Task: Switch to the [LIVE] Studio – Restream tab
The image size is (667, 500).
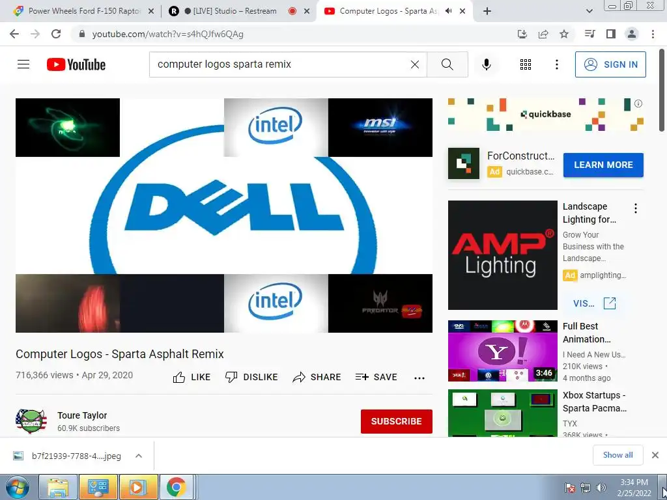Action: pyautogui.click(x=240, y=11)
